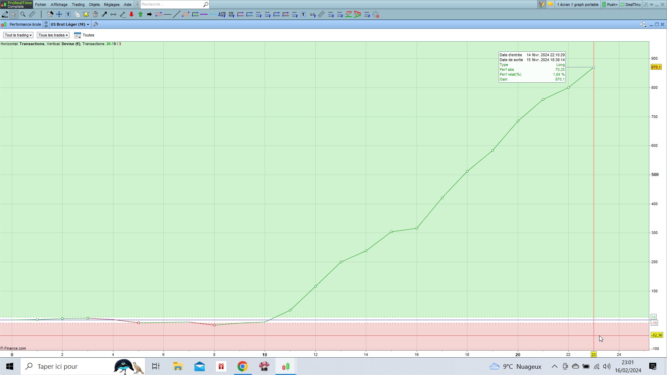Select the green up arrow tool
The width and height of the screenshot is (667, 375).
pyautogui.click(x=140, y=14)
